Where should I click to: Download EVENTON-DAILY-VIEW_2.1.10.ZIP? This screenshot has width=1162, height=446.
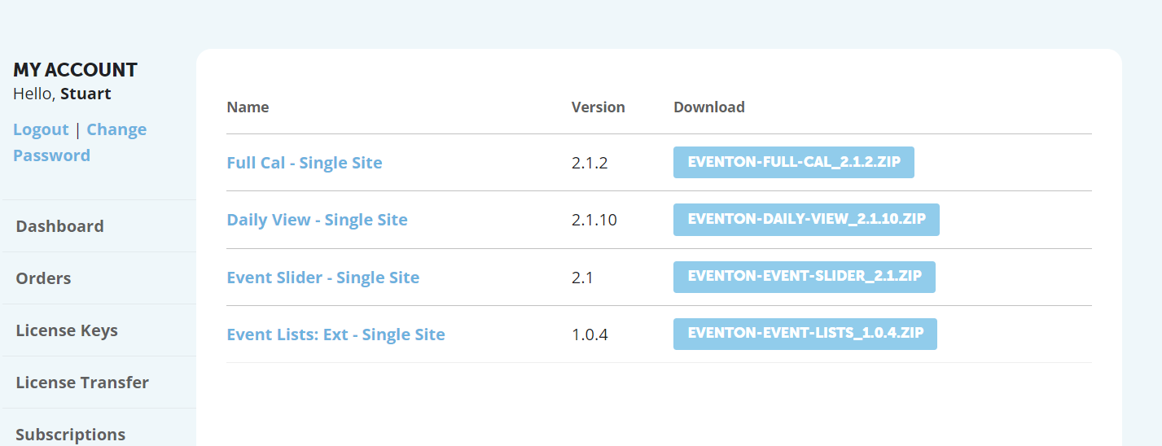(x=806, y=220)
